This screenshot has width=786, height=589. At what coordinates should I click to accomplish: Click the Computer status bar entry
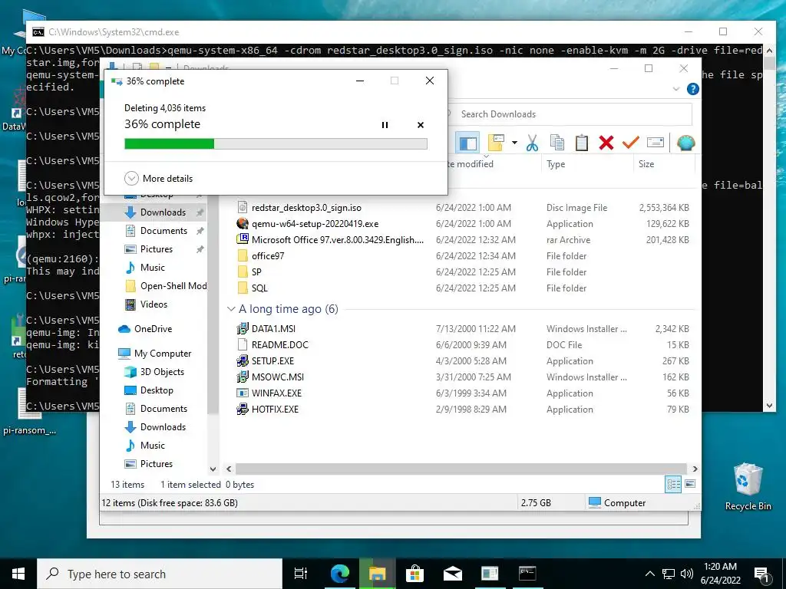(617, 503)
